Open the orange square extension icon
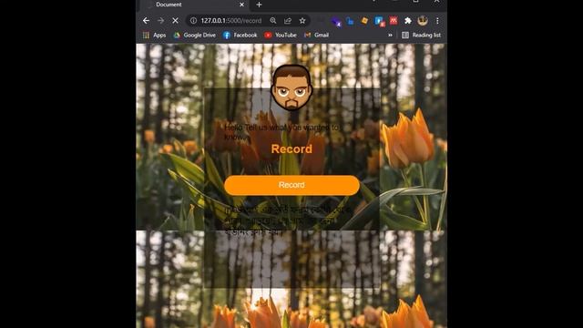 [x=364, y=20]
